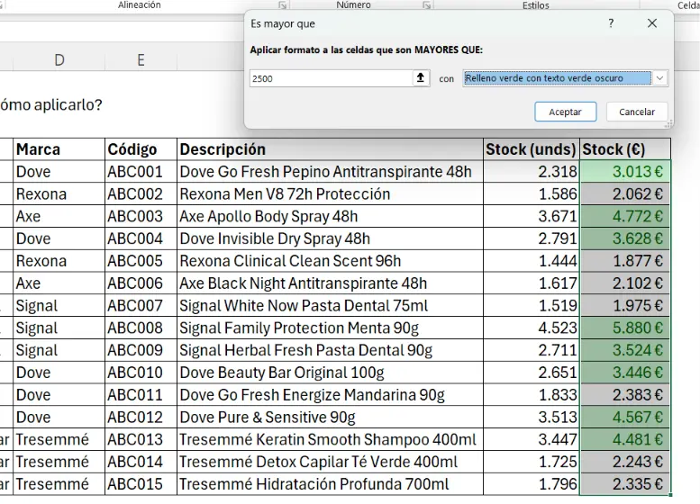Click the range selector arrow icon

point(420,78)
